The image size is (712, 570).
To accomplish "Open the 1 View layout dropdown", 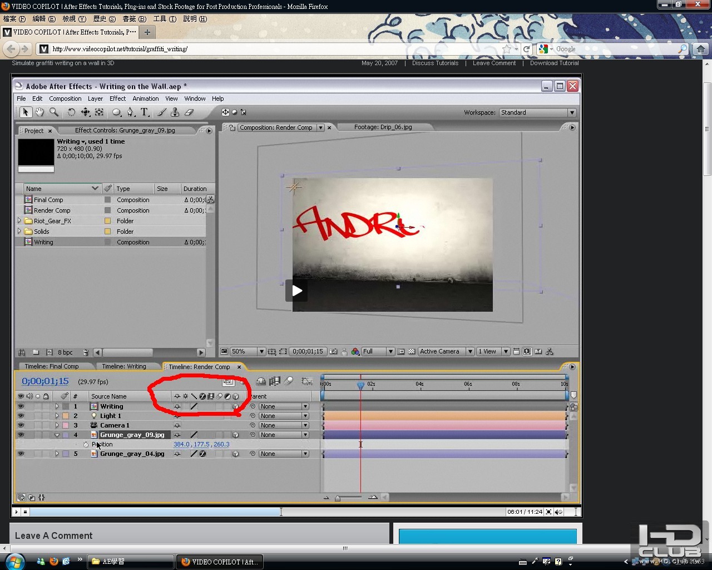I will 493,352.
